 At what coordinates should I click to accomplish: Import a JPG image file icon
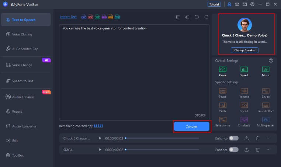97,17
